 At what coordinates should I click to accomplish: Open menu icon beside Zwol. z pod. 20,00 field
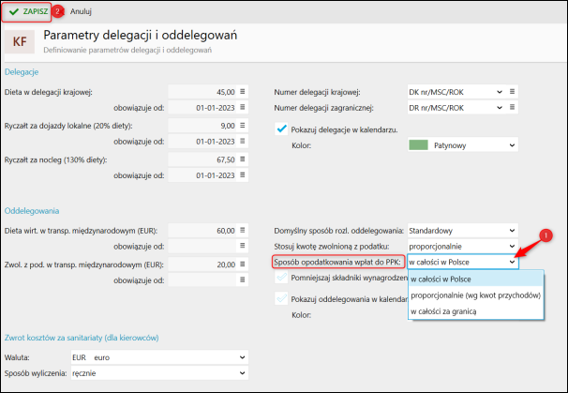[243, 265]
